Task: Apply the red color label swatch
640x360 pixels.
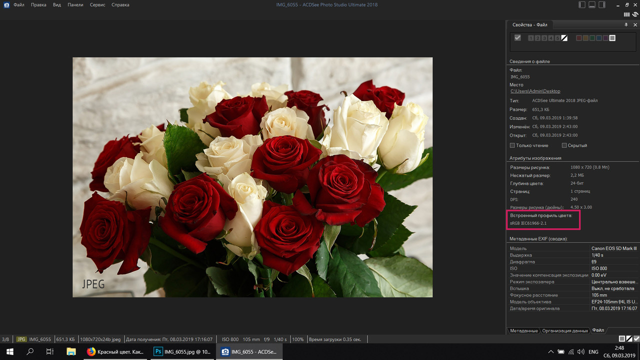Action: [x=579, y=38]
